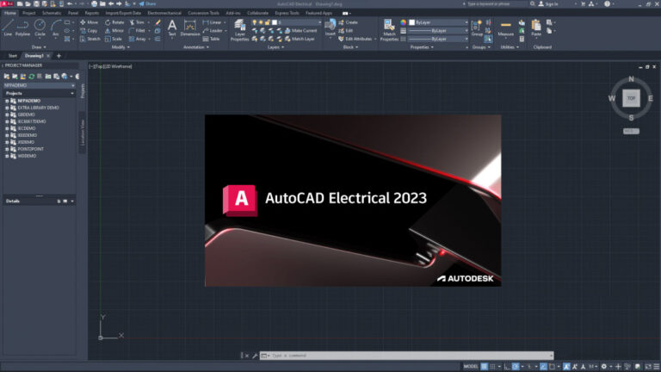Viewport: 661px width, 372px height.
Task: Open Layer Properties manager
Action: click(239, 30)
